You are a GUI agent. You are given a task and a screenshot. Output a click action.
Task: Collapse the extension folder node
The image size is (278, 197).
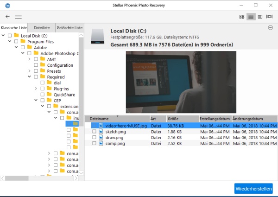(x=43, y=106)
